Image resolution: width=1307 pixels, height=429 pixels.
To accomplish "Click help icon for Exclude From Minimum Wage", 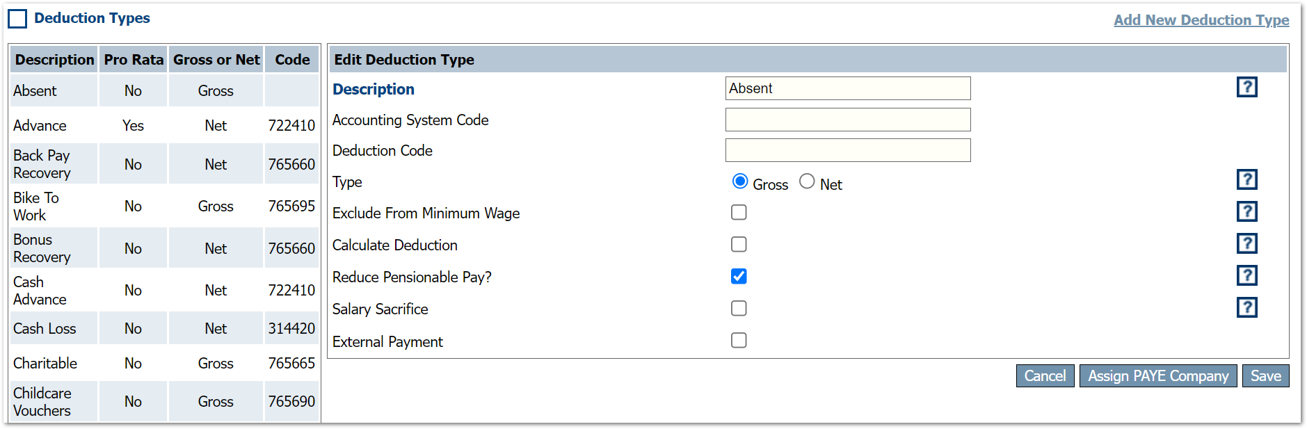I will [x=1246, y=211].
